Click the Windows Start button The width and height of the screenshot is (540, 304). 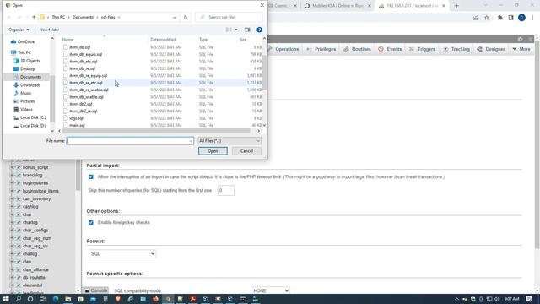6,299
